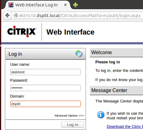Click the blue information icon
The width and height of the screenshot is (143, 130).
click(x=101, y=115)
